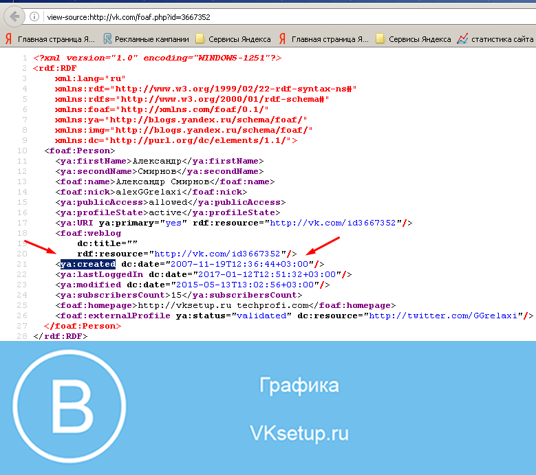Click the subscribersCount value 15
The height and width of the screenshot is (475, 536).
176,295
